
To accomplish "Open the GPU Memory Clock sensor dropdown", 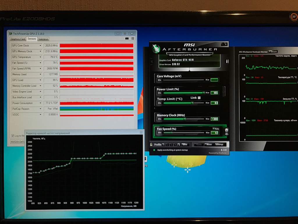I will pos(40,51).
